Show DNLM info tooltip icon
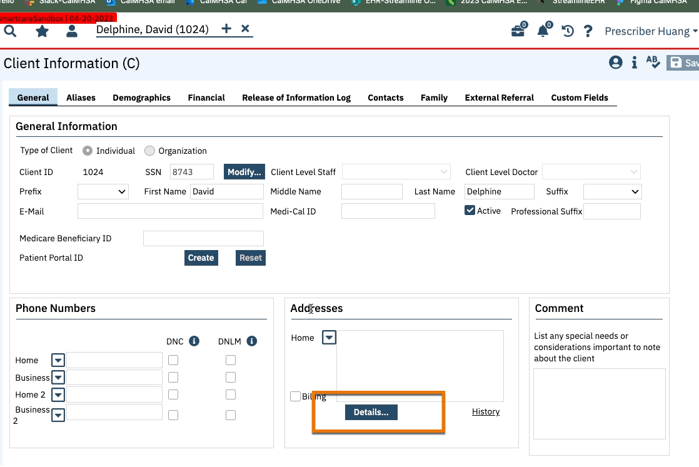This screenshot has width=699, height=467. click(x=252, y=341)
